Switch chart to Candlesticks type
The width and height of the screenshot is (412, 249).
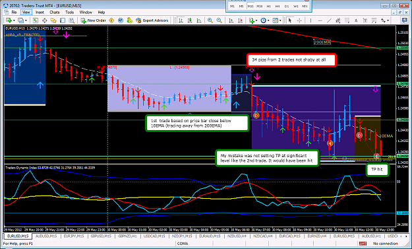point(190,20)
